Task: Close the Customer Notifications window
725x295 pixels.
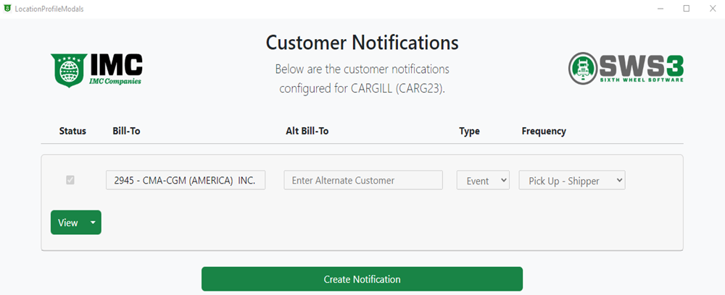Action: pyautogui.click(x=713, y=9)
